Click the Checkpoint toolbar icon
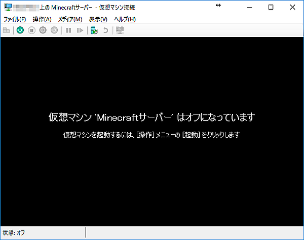 point(94,30)
